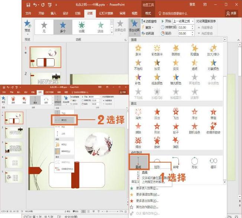Select slide 3 thumbnail in front window
This screenshot has height=218, width=242.
(14, 147)
